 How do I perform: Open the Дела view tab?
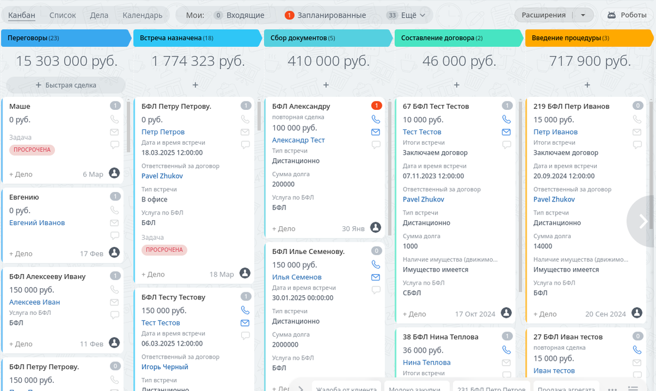click(99, 15)
